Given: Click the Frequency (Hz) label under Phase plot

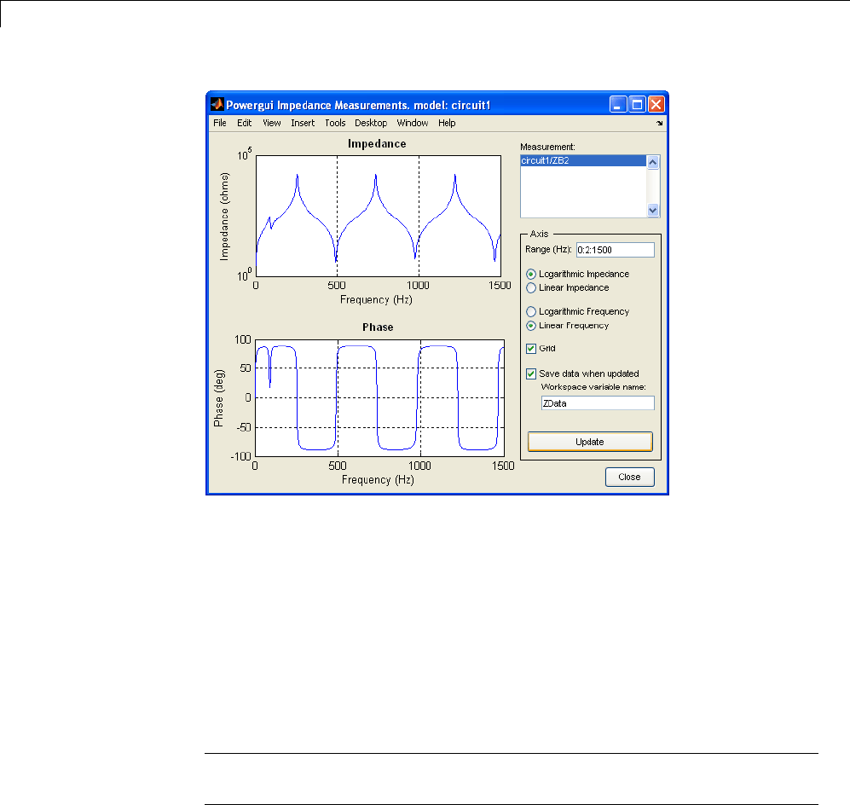Looking at the screenshot, I should [378, 480].
